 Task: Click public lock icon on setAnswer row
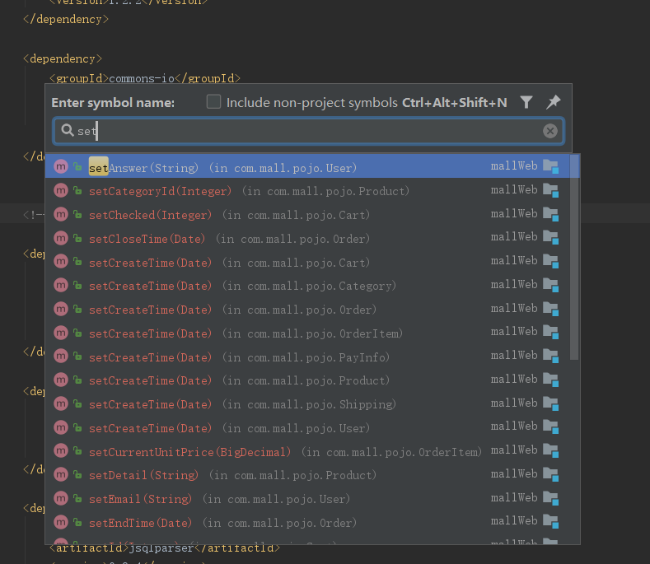(77, 166)
